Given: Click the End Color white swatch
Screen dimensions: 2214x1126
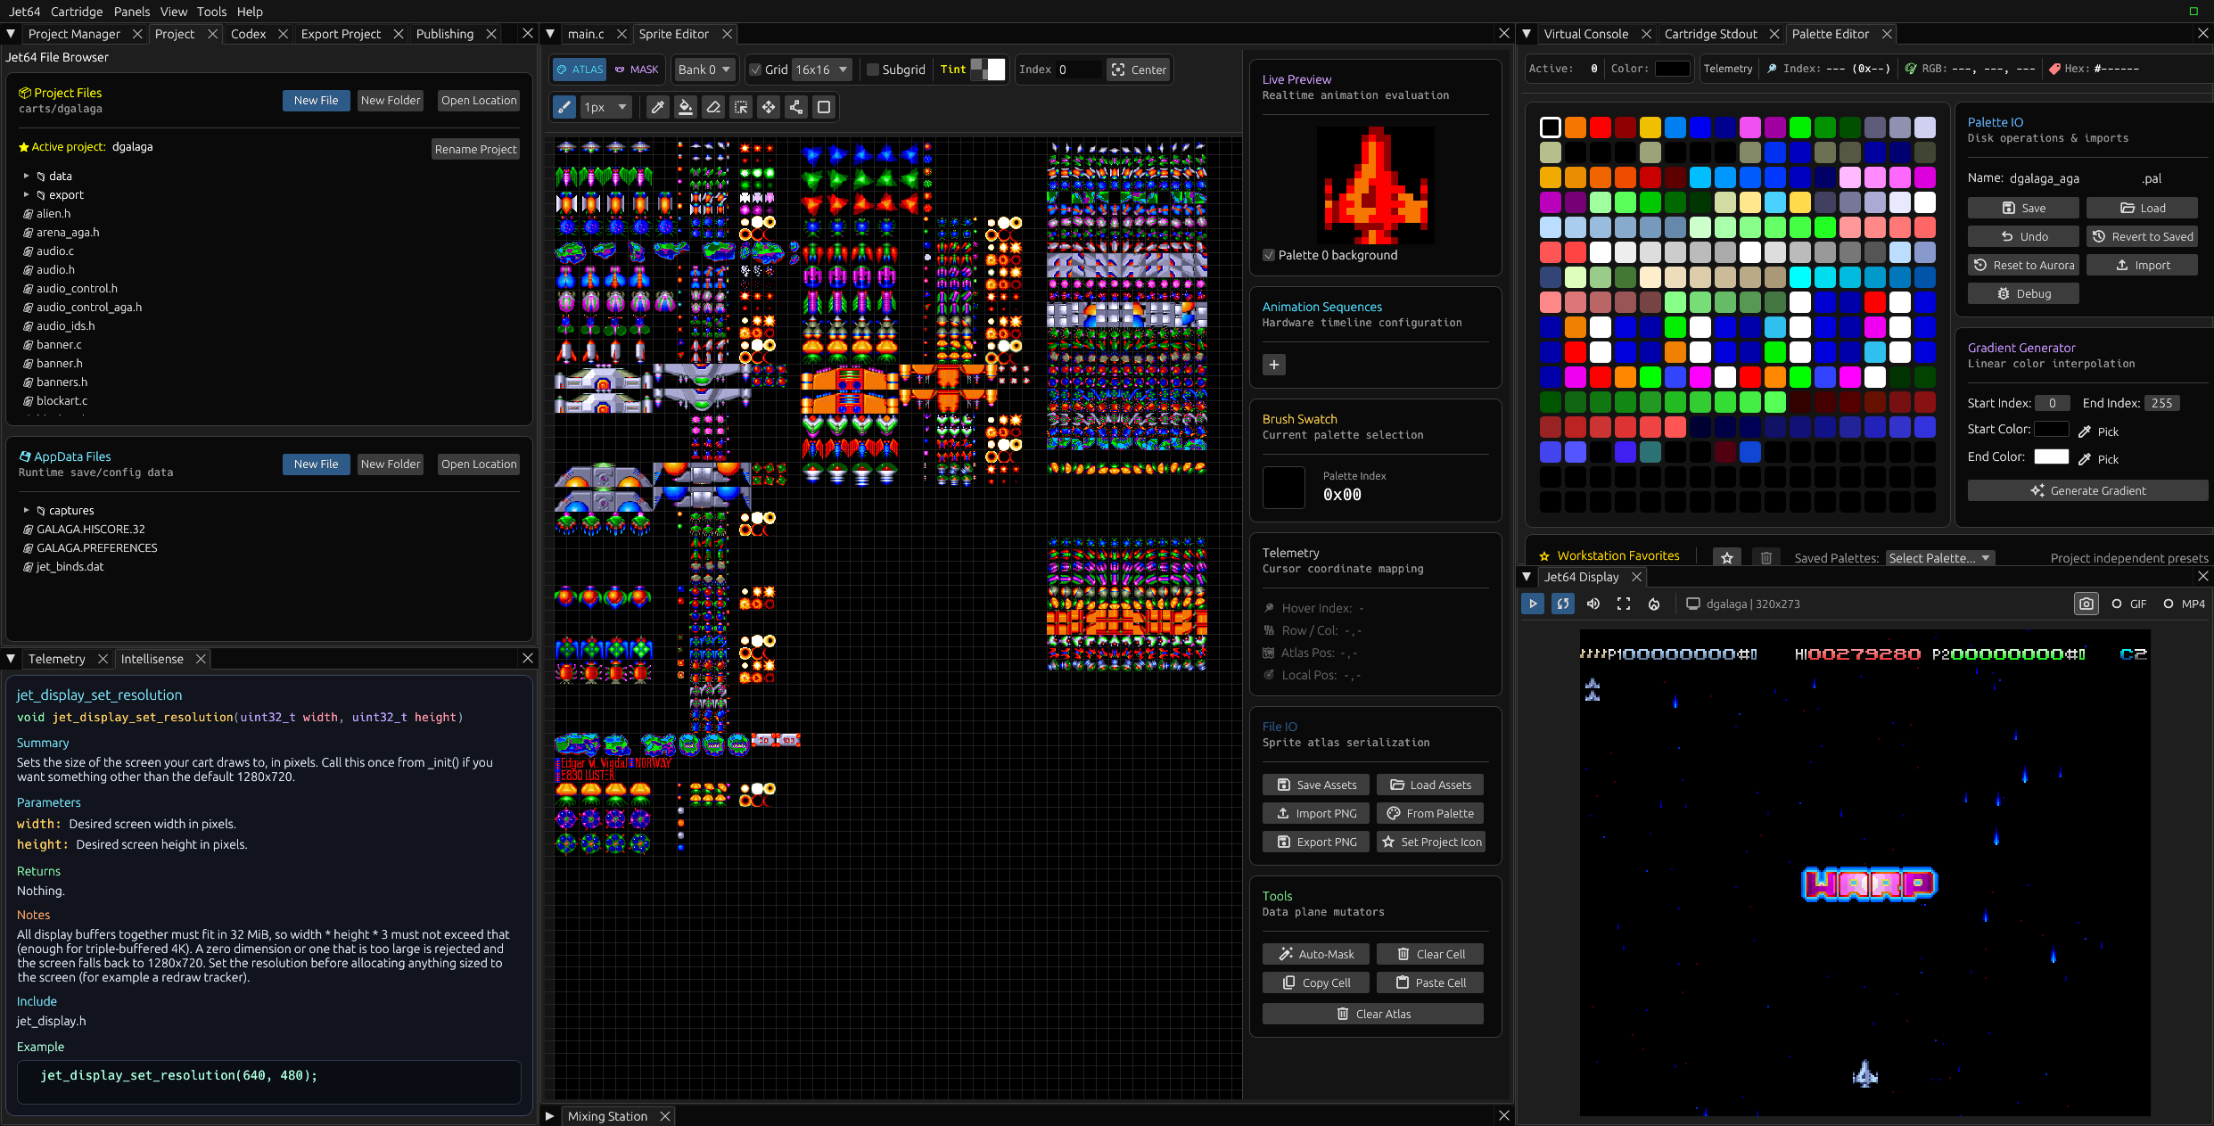Looking at the screenshot, I should coord(2052,457).
